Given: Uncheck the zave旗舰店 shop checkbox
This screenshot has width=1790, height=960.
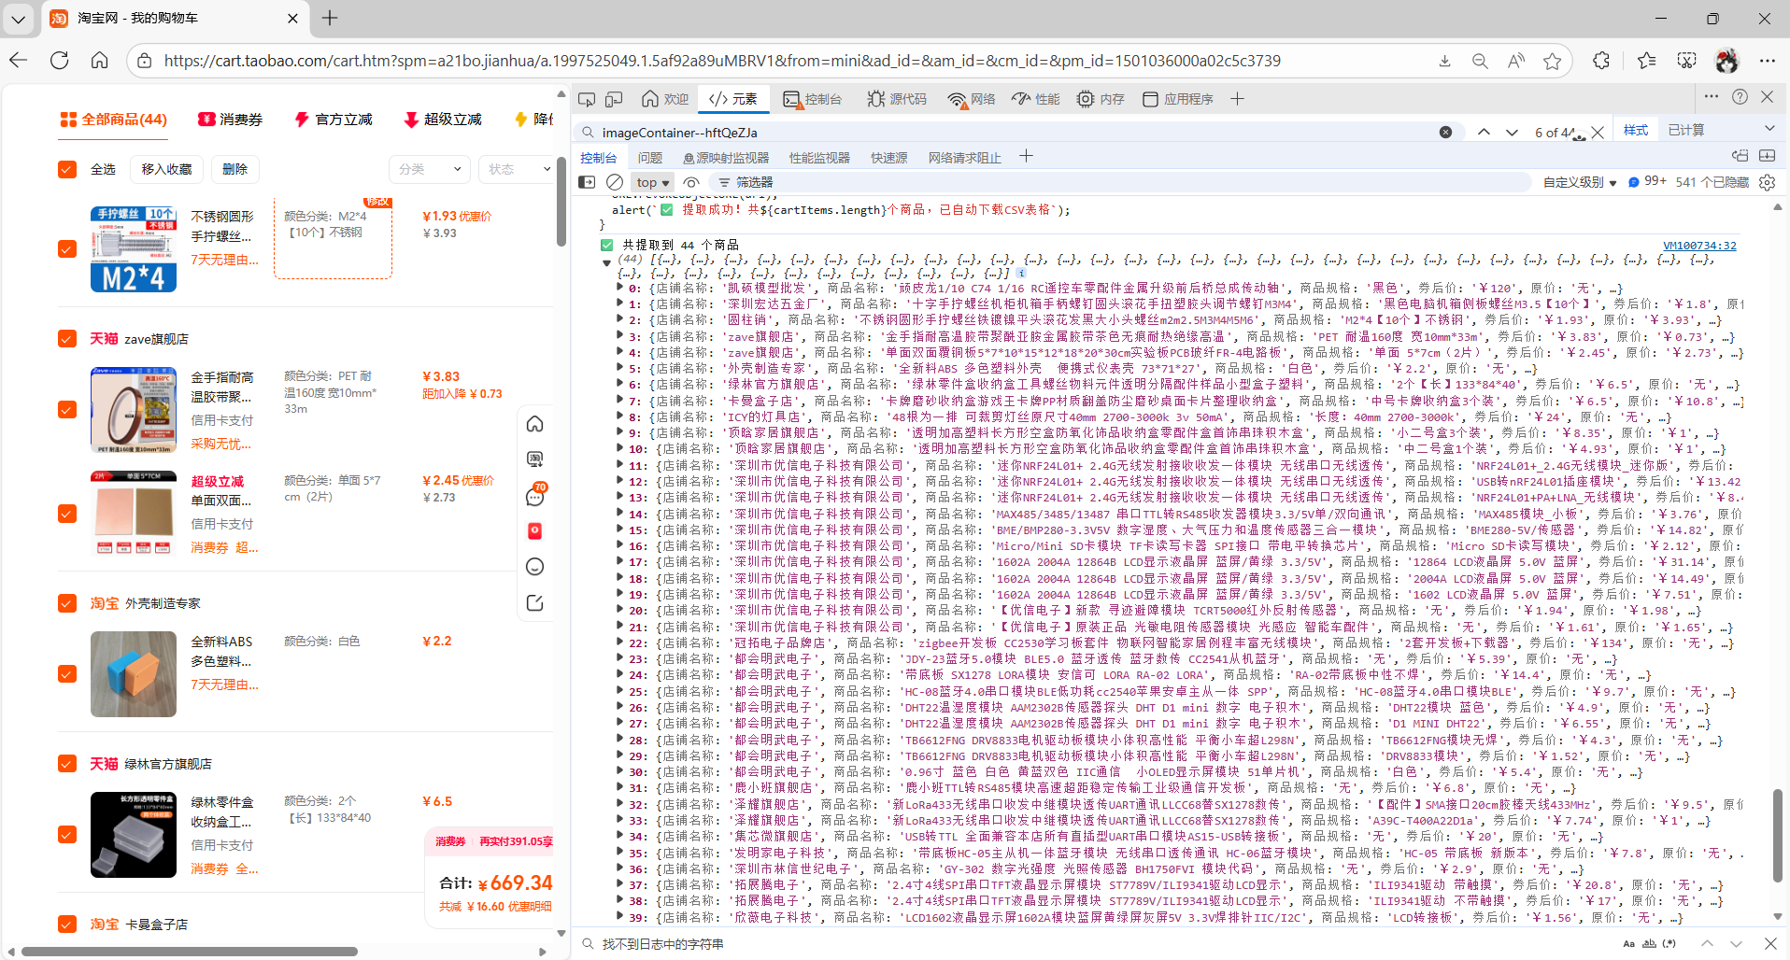Looking at the screenshot, I should coord(67,338).
